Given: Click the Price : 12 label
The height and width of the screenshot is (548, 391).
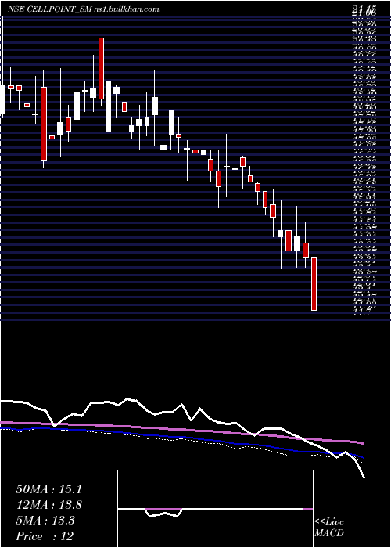Looking at the screenshot, I should (x=45, y=536).
